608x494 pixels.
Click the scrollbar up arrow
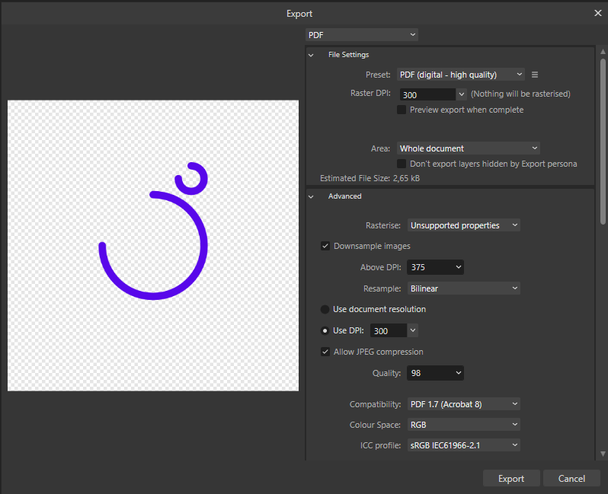pyautogui.click(x=603, y=52)
